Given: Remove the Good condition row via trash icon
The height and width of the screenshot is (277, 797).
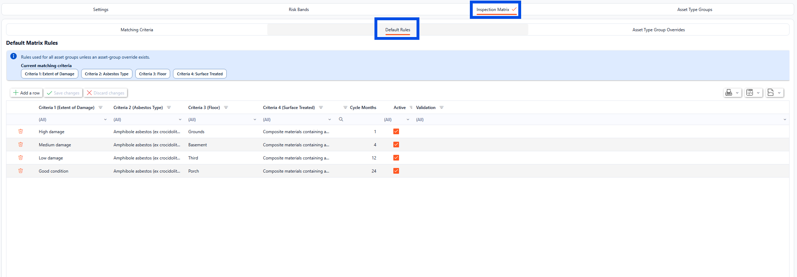Looking at the screenshot, I should pos(21,171).
